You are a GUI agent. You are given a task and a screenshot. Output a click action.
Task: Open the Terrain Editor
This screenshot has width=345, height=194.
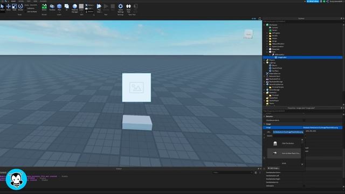pos(44,7)
